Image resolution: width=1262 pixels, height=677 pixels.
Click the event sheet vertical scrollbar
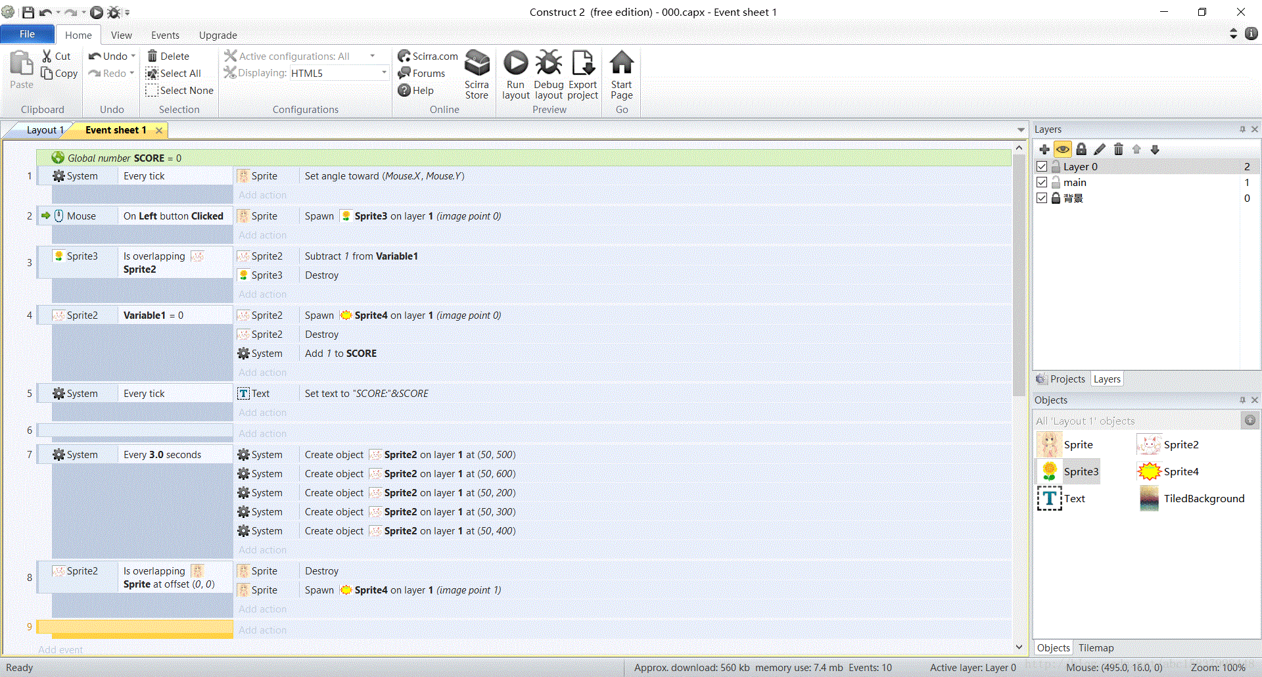coord(1019,276)
